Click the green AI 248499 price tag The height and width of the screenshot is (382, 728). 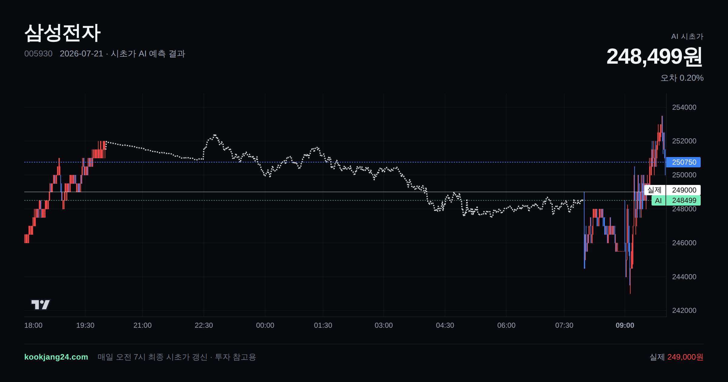tap(676, 200)
